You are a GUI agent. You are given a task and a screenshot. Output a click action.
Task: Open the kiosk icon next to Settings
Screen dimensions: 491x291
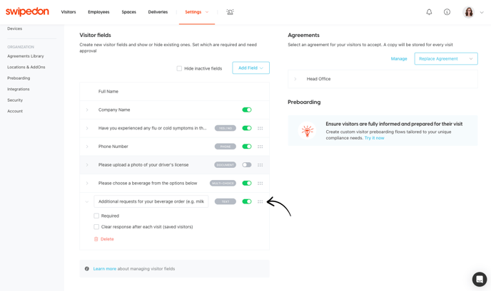pyautogui.click(x=230, y=12)
